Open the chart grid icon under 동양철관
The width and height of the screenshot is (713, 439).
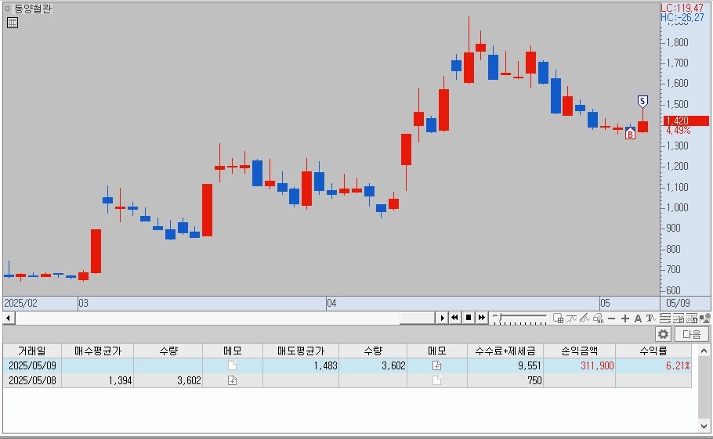pyautogui.click(x=13, y=23)
